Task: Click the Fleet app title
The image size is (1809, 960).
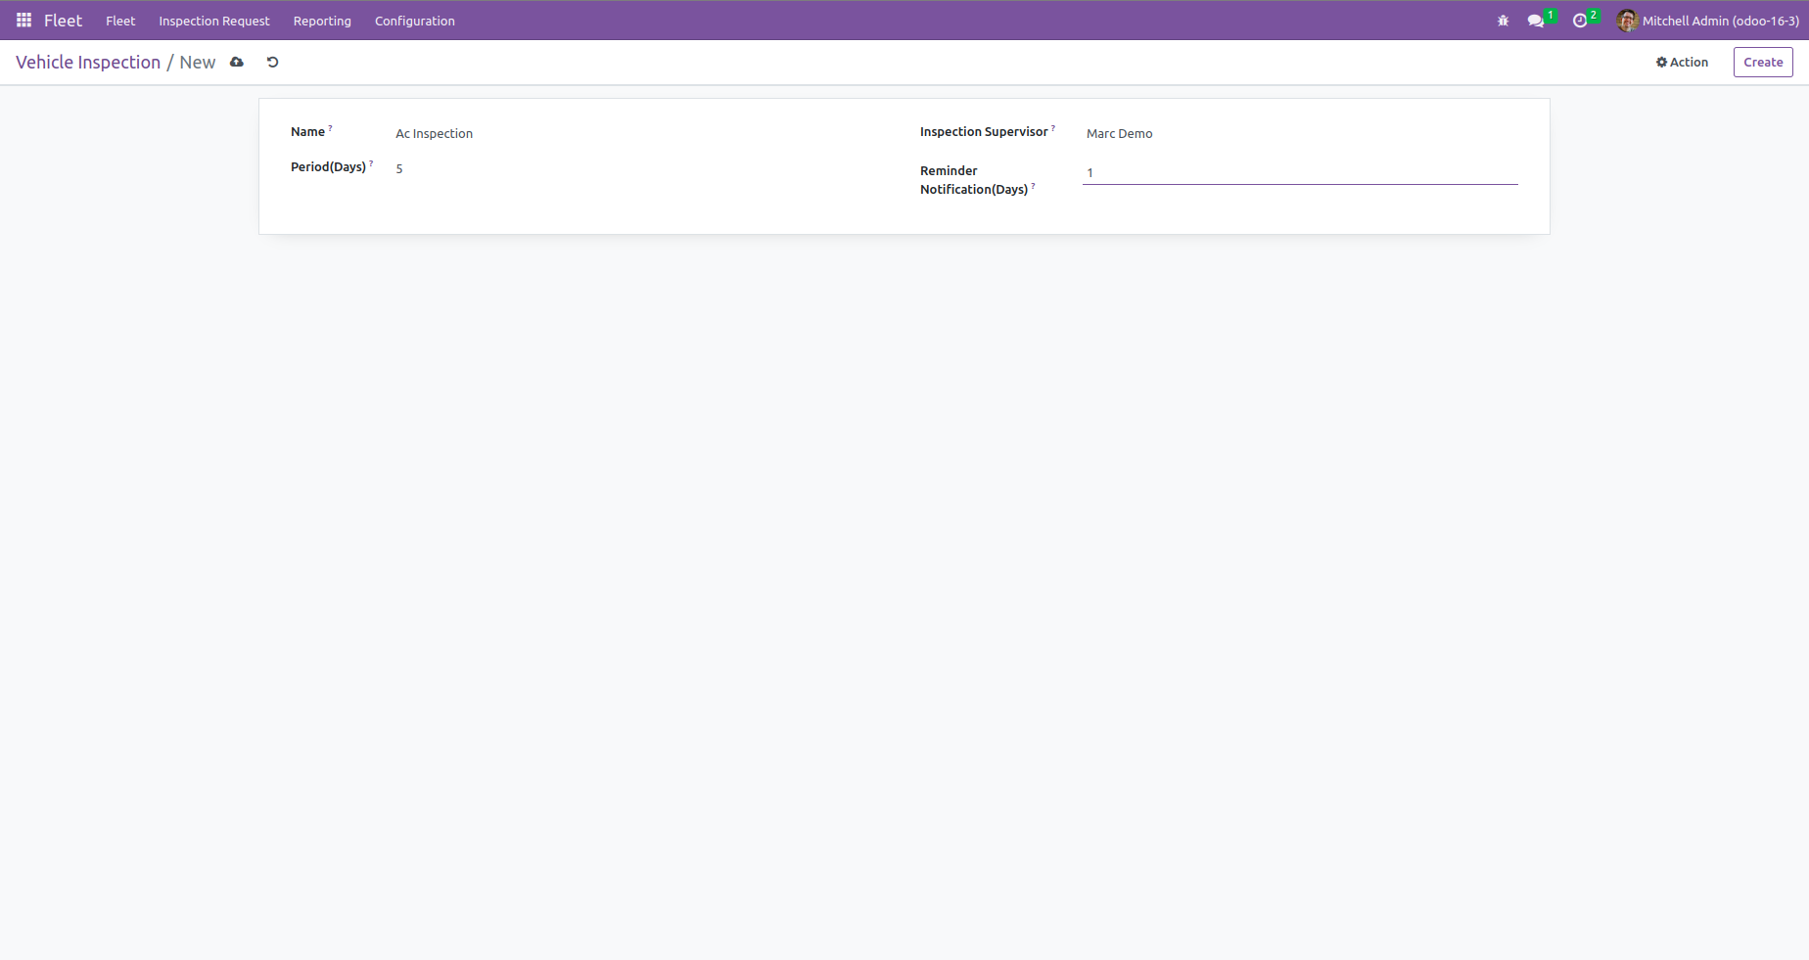Action: click(x=64, y=21)
